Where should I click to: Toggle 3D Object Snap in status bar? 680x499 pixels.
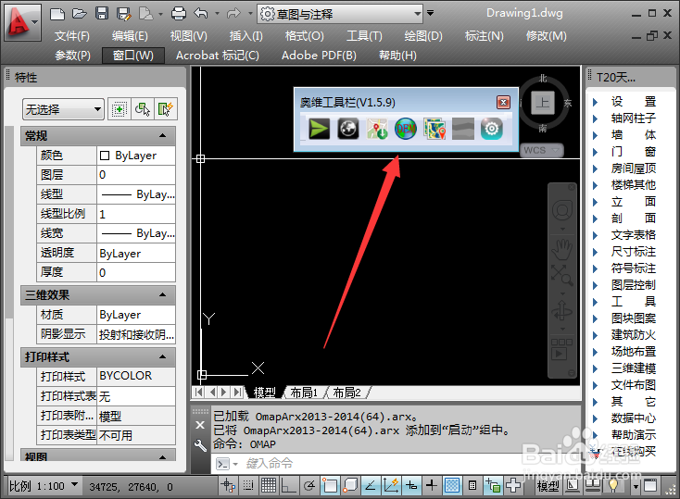(350, 485)
